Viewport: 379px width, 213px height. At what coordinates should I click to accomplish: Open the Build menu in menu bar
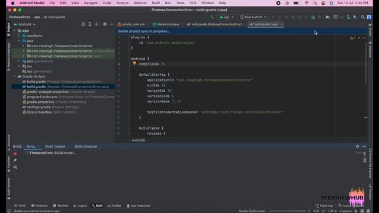coord(156,3)
